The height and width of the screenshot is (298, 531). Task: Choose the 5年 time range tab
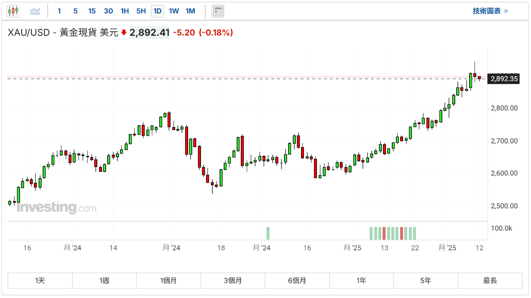click(426, 281)
